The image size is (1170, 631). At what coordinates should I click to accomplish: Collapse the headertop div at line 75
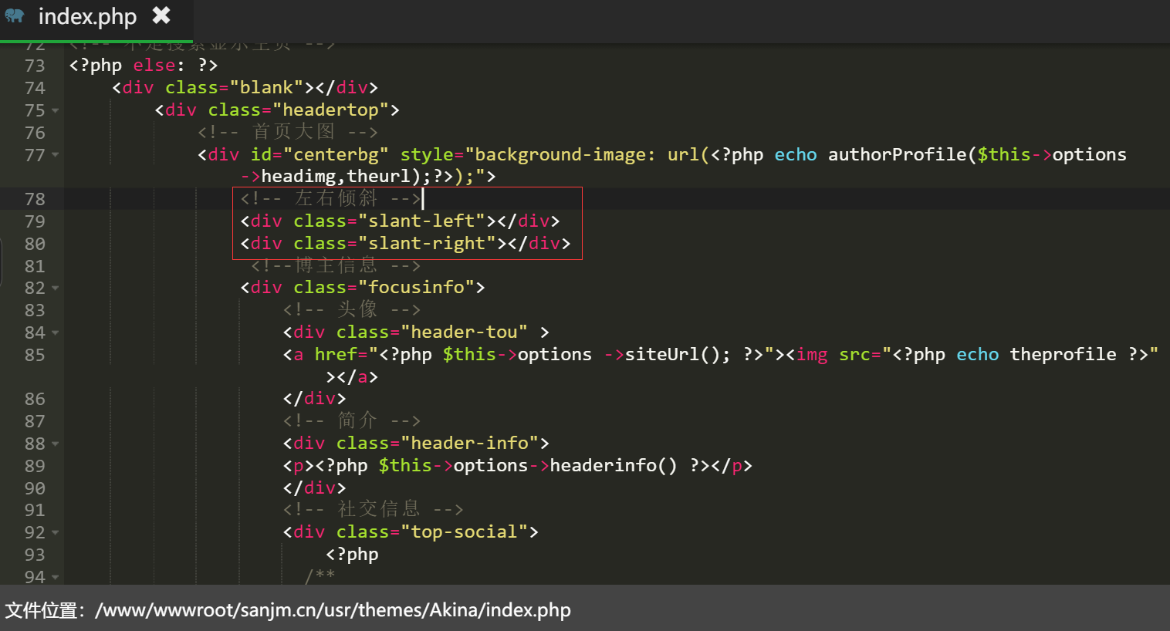[x=56, y=111]
